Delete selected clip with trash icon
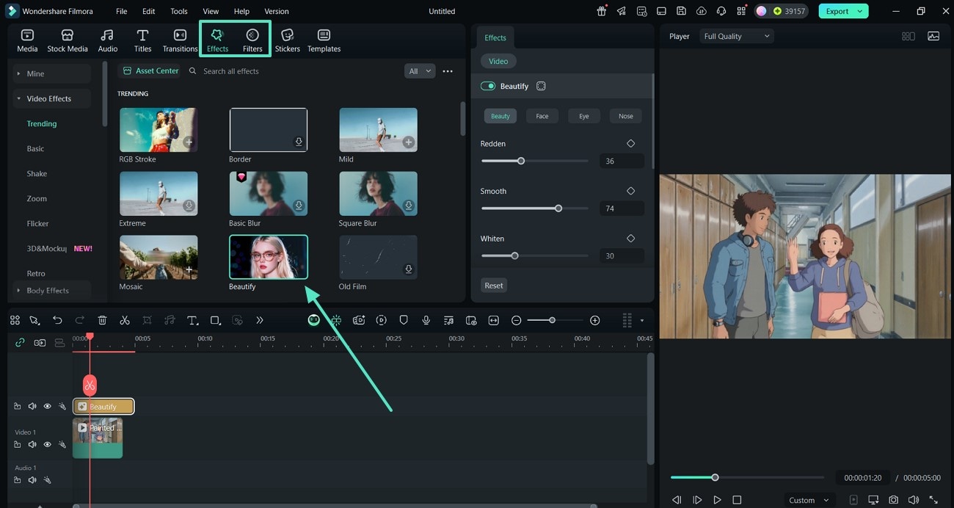This screenshot has width=954, height=508. pos(102,320)
